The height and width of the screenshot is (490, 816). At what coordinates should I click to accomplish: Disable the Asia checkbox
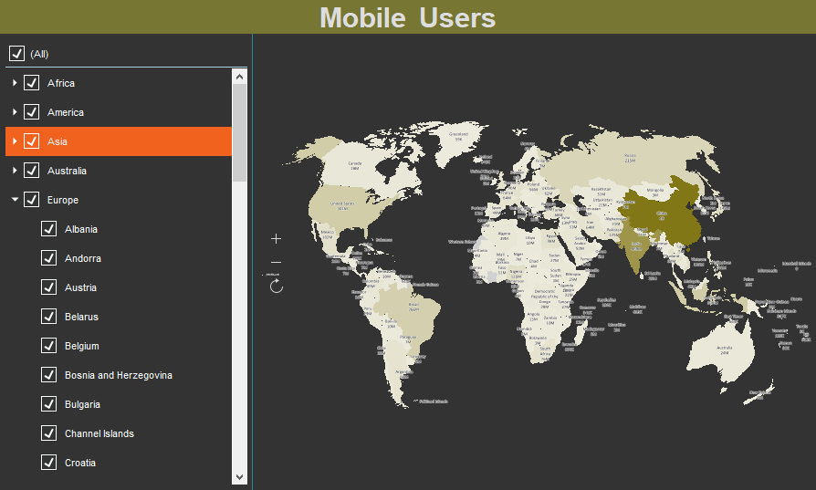(x=32, y=141)
